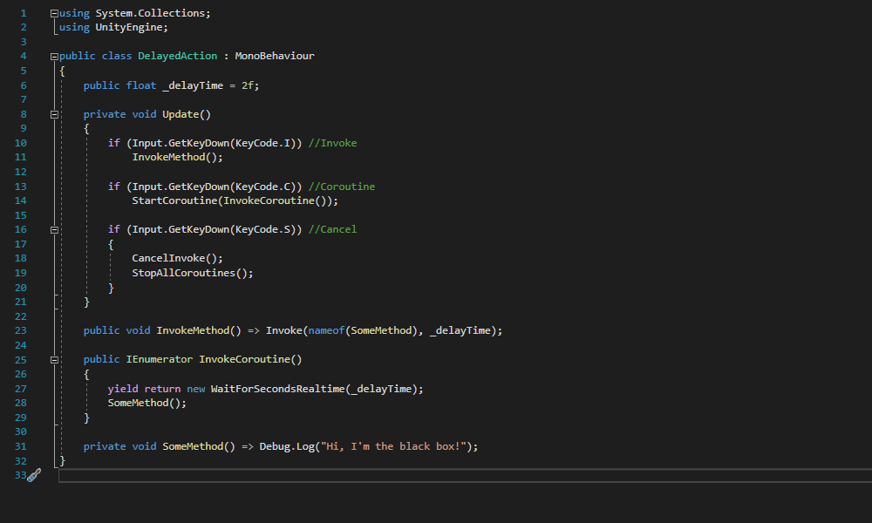The image size is (872, 523).
Task: Click the 2f value on line 6
Action: (248, 85)
